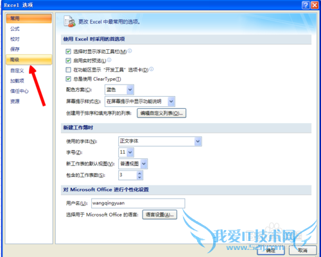Screen dimensions: 321x257
Task: Open the 屏幕提示样式 dropdown
Action: (x=140, y=101)
